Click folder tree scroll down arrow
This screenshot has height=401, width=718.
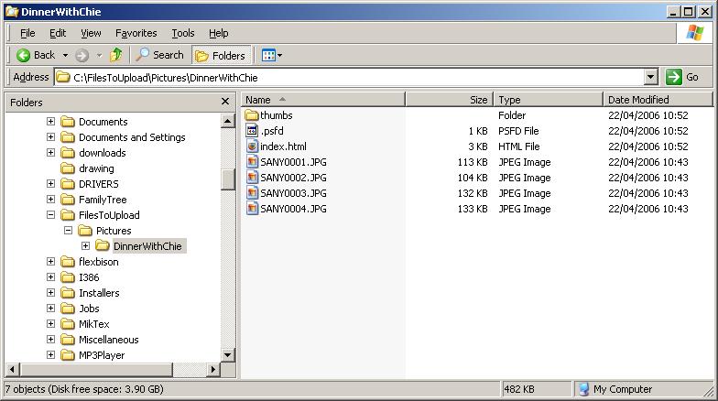(227, 355)
